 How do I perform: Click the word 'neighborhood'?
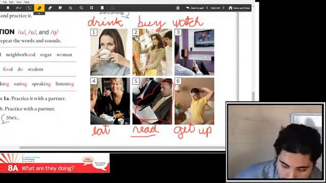[20, 55]
